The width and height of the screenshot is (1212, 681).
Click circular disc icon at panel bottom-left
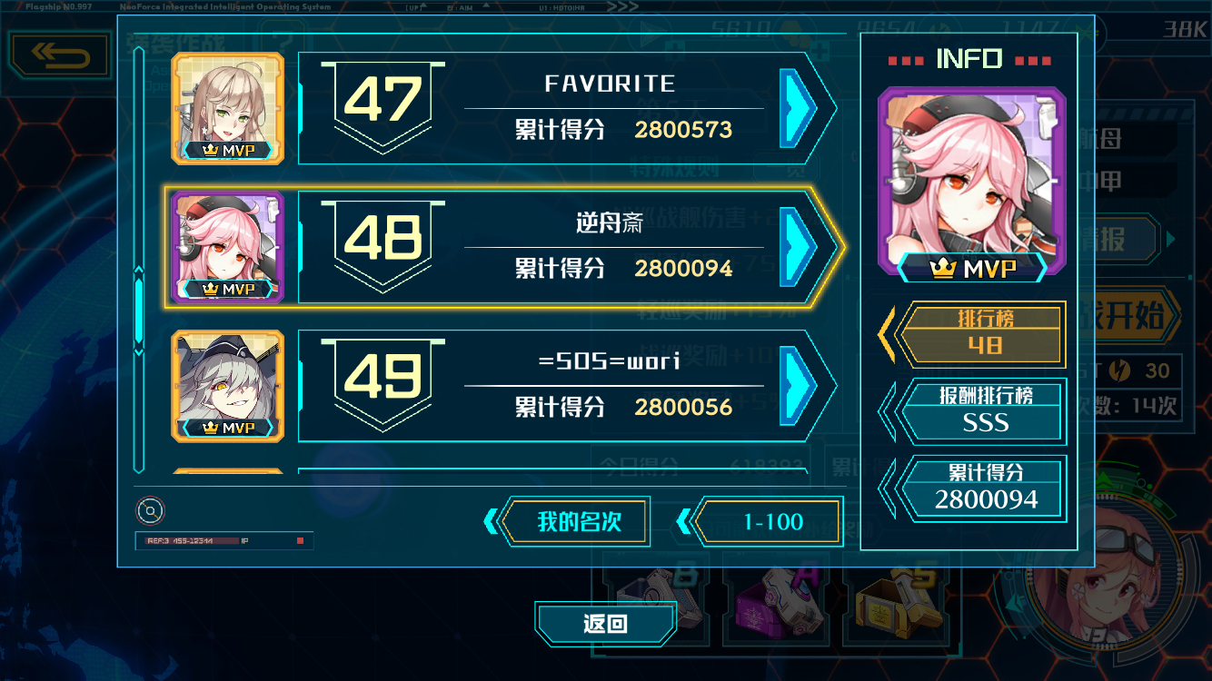tap(150, 510)
